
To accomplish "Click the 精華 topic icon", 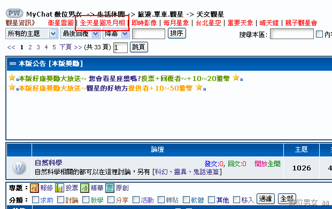I will pos(84,188).
